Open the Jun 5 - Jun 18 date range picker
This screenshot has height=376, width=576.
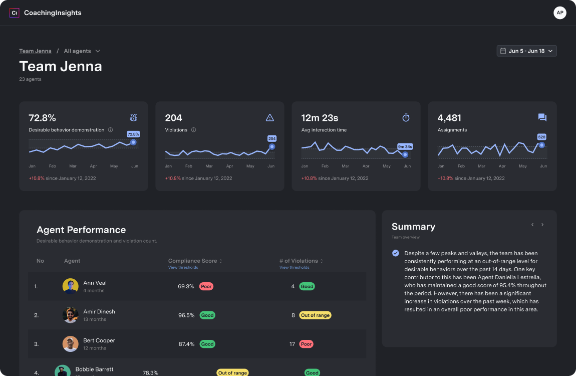(527, 51)
